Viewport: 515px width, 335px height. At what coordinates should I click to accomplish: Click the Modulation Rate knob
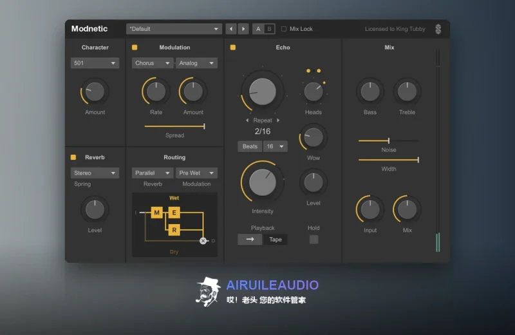[156, 91]
